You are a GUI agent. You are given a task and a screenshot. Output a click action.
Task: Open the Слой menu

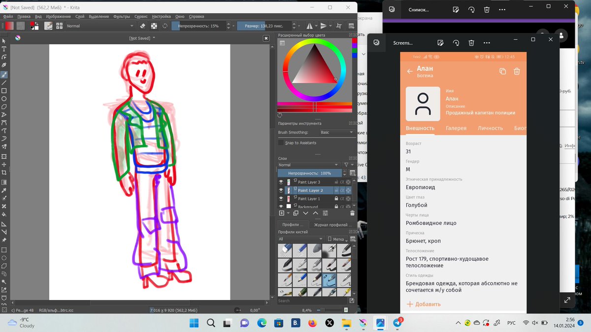tap(80, 16)
